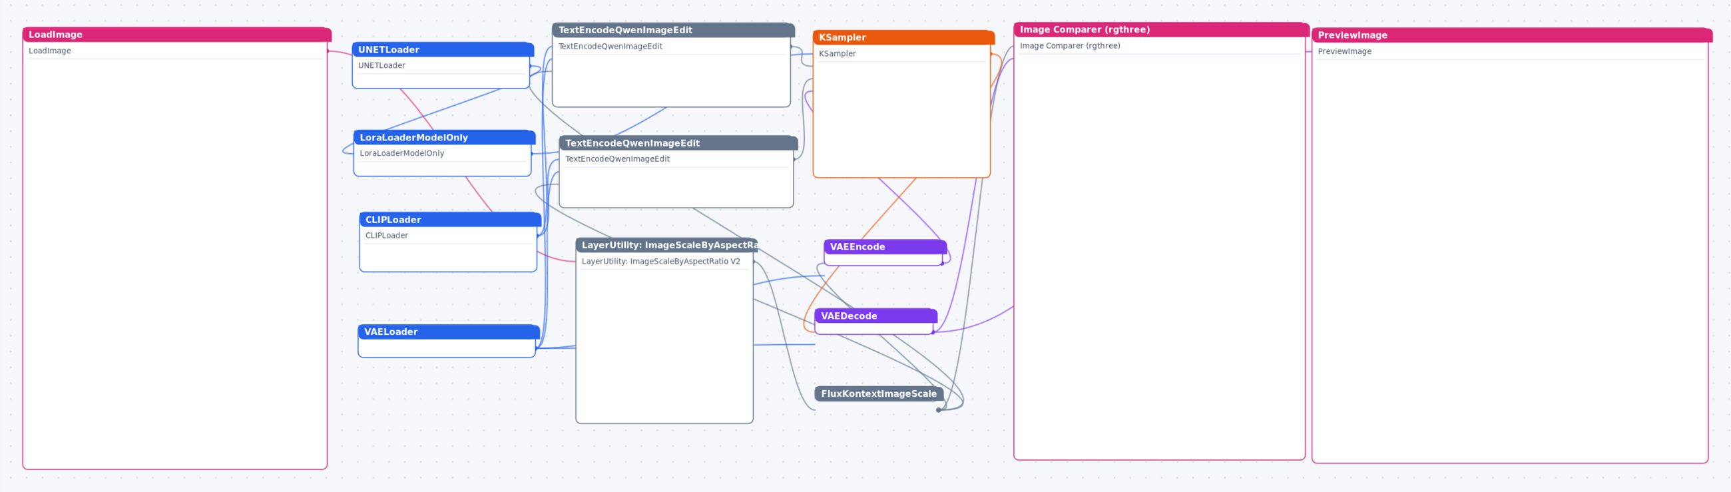Click the LoadImage label inside the node body
1731x492 pixels.
pyautogui.click(x=50, y=51)
